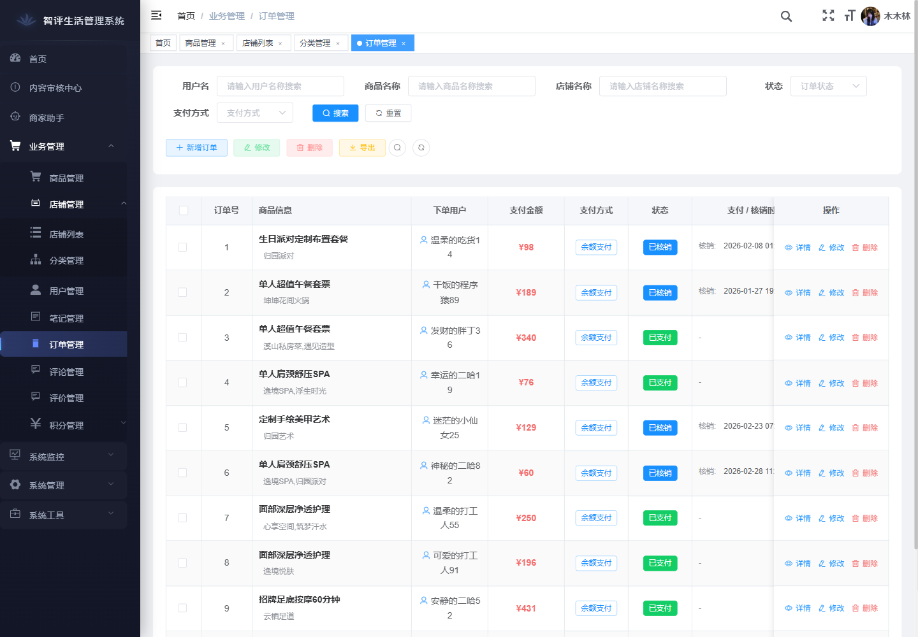918x637 pixels.
Task: Open the 支付方式 dropdown
Action: point(255,112)
